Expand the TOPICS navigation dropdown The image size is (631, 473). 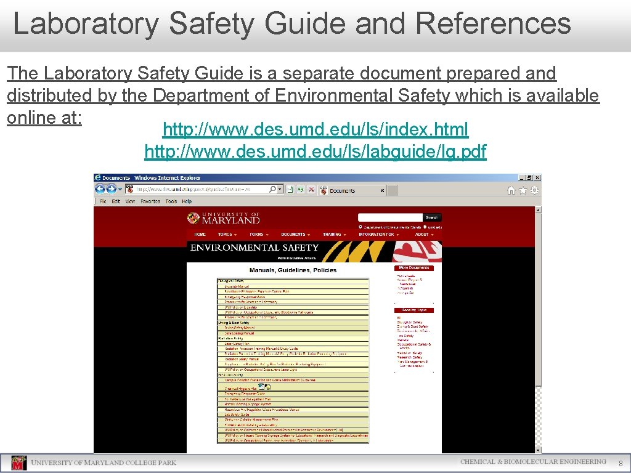coord(227,234)
